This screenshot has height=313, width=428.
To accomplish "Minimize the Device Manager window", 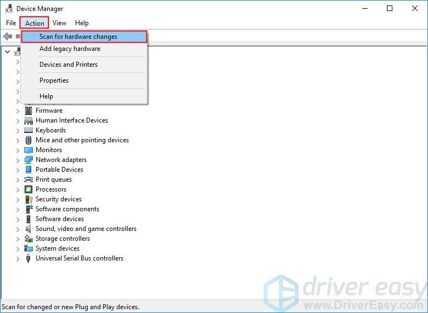I will point(365,8).
